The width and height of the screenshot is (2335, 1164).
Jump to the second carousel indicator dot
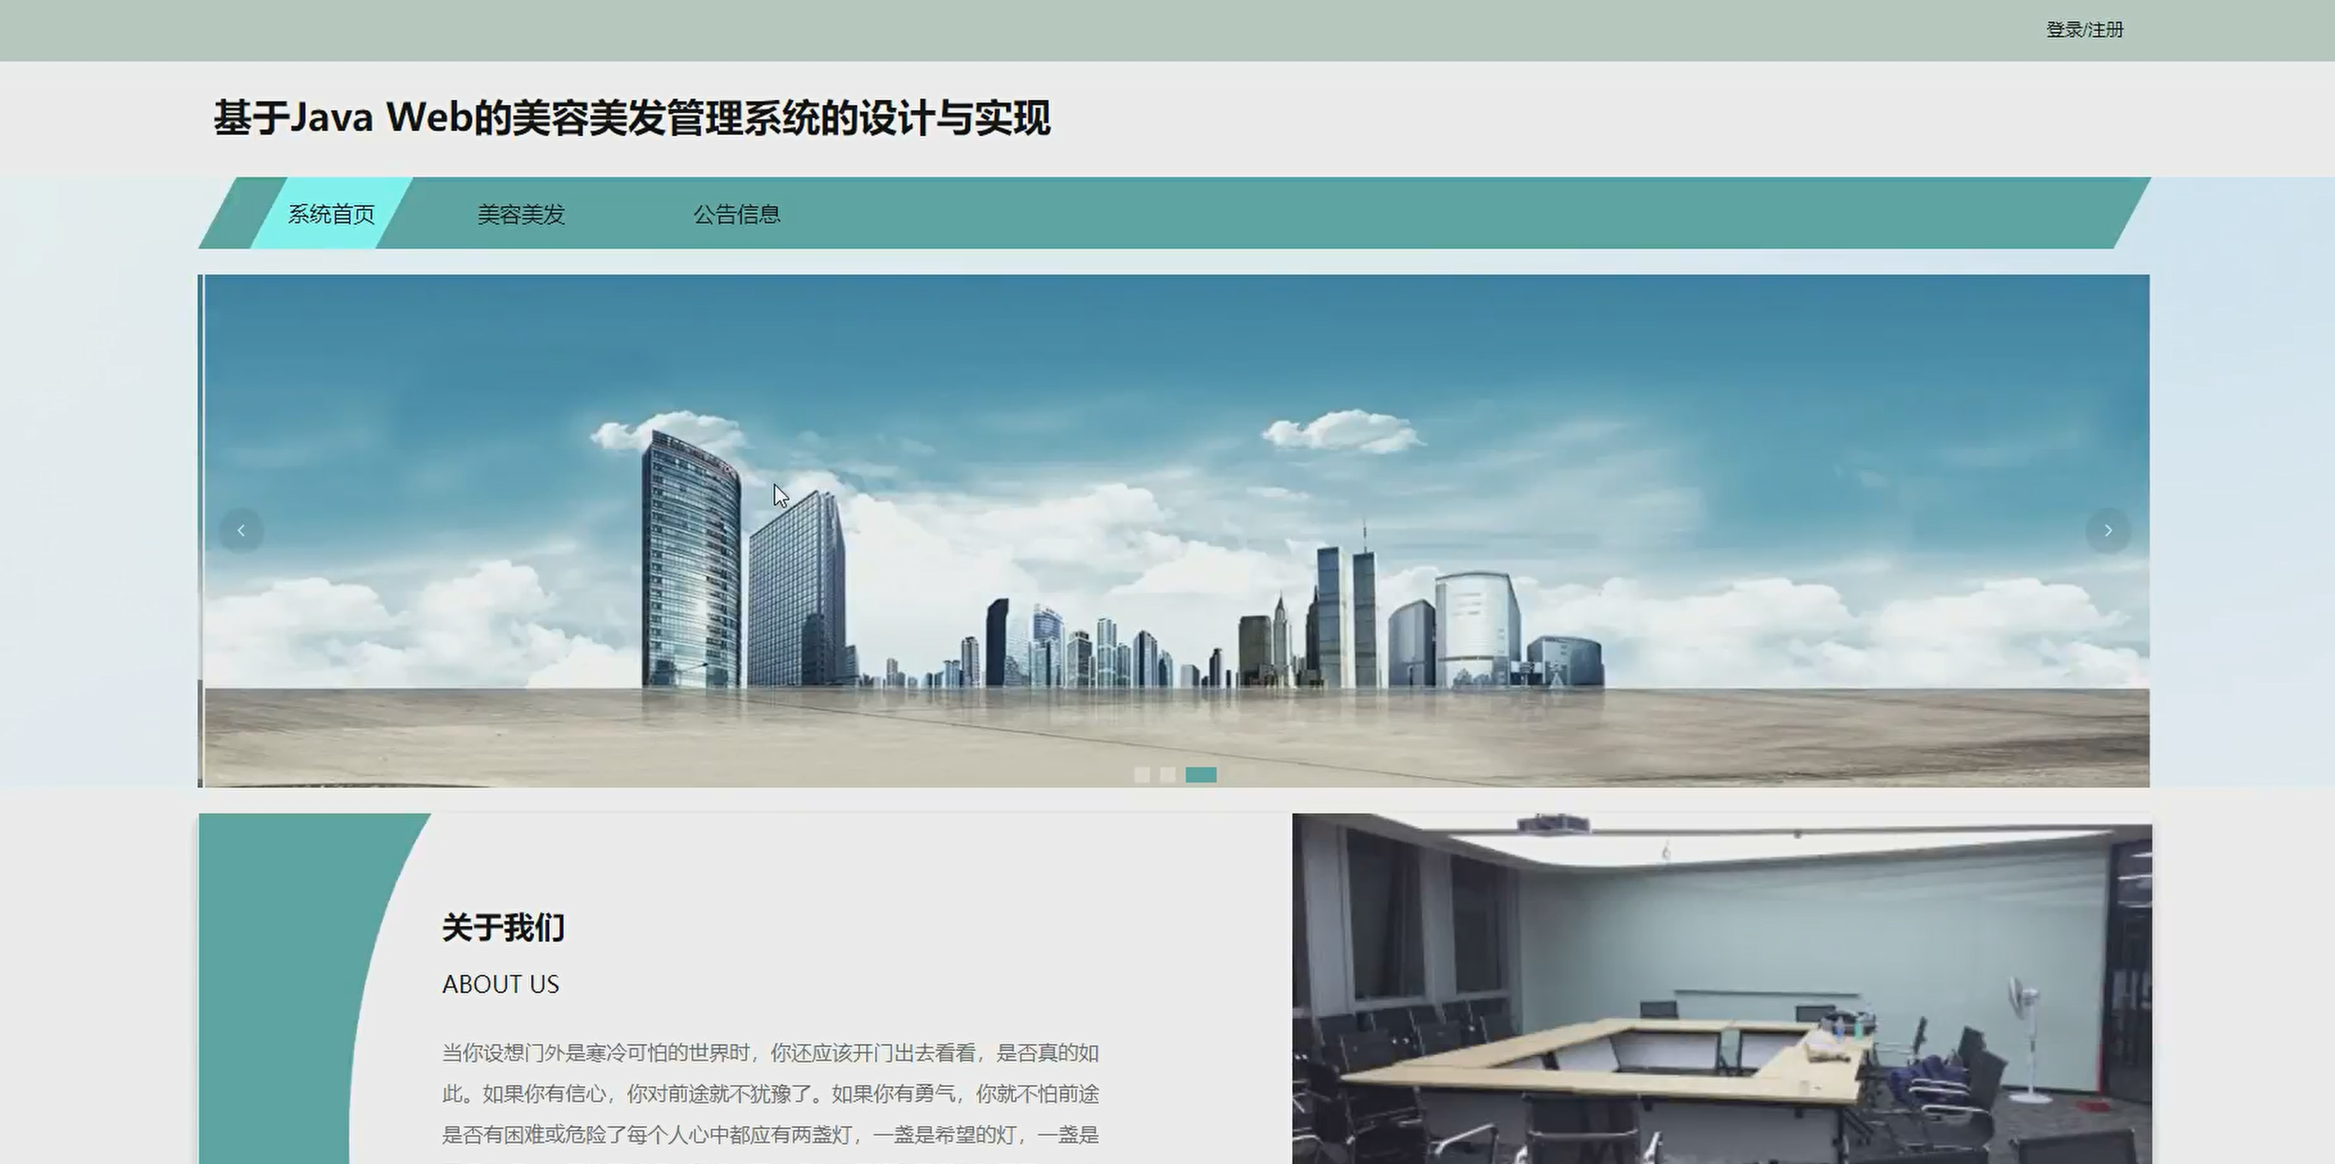pyautogui.click(x=1167, y=775)
